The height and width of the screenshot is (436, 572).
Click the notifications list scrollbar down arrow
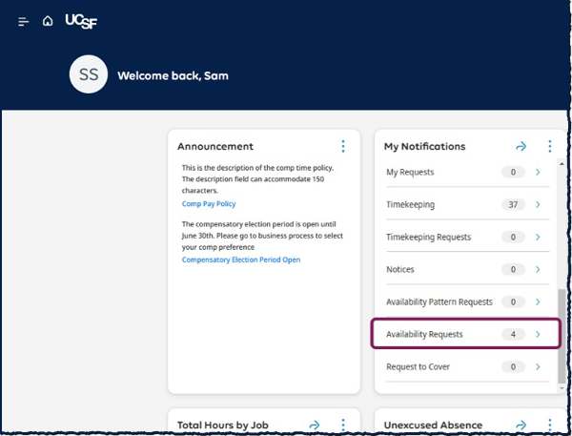[562, 388]
